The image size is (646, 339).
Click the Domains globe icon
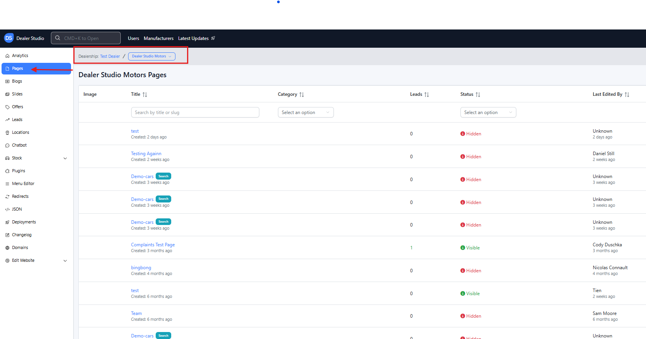click(7, 248)
